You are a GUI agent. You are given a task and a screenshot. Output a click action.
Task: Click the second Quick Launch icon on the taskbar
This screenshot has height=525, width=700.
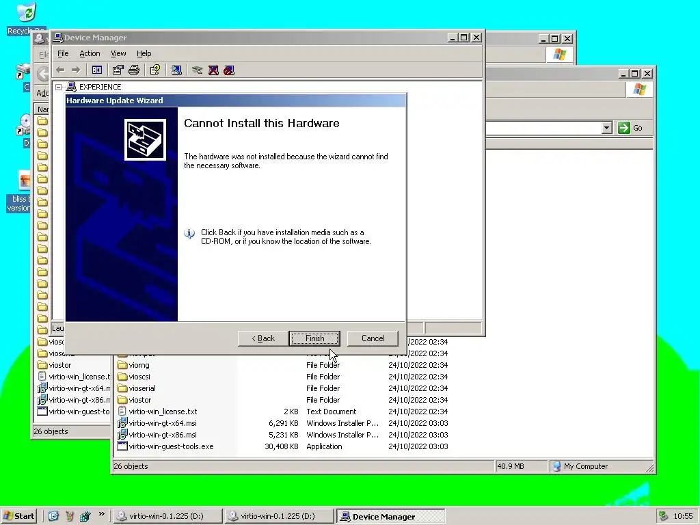point(69,516)
